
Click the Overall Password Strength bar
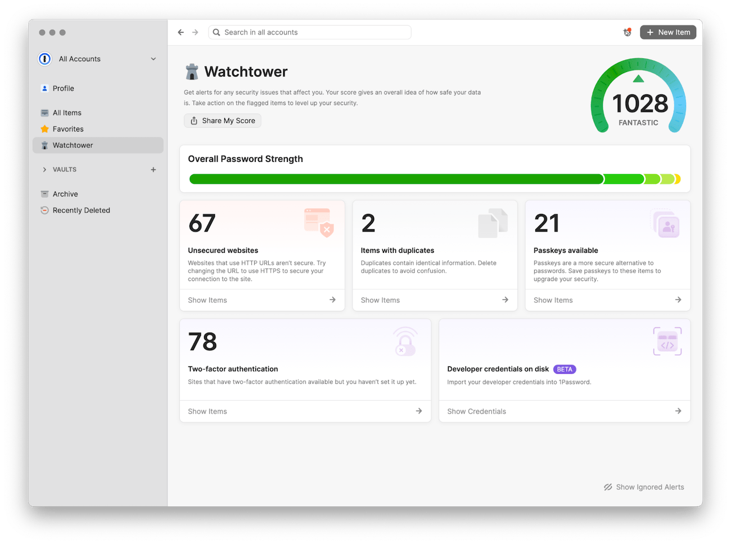click(434, 178)
